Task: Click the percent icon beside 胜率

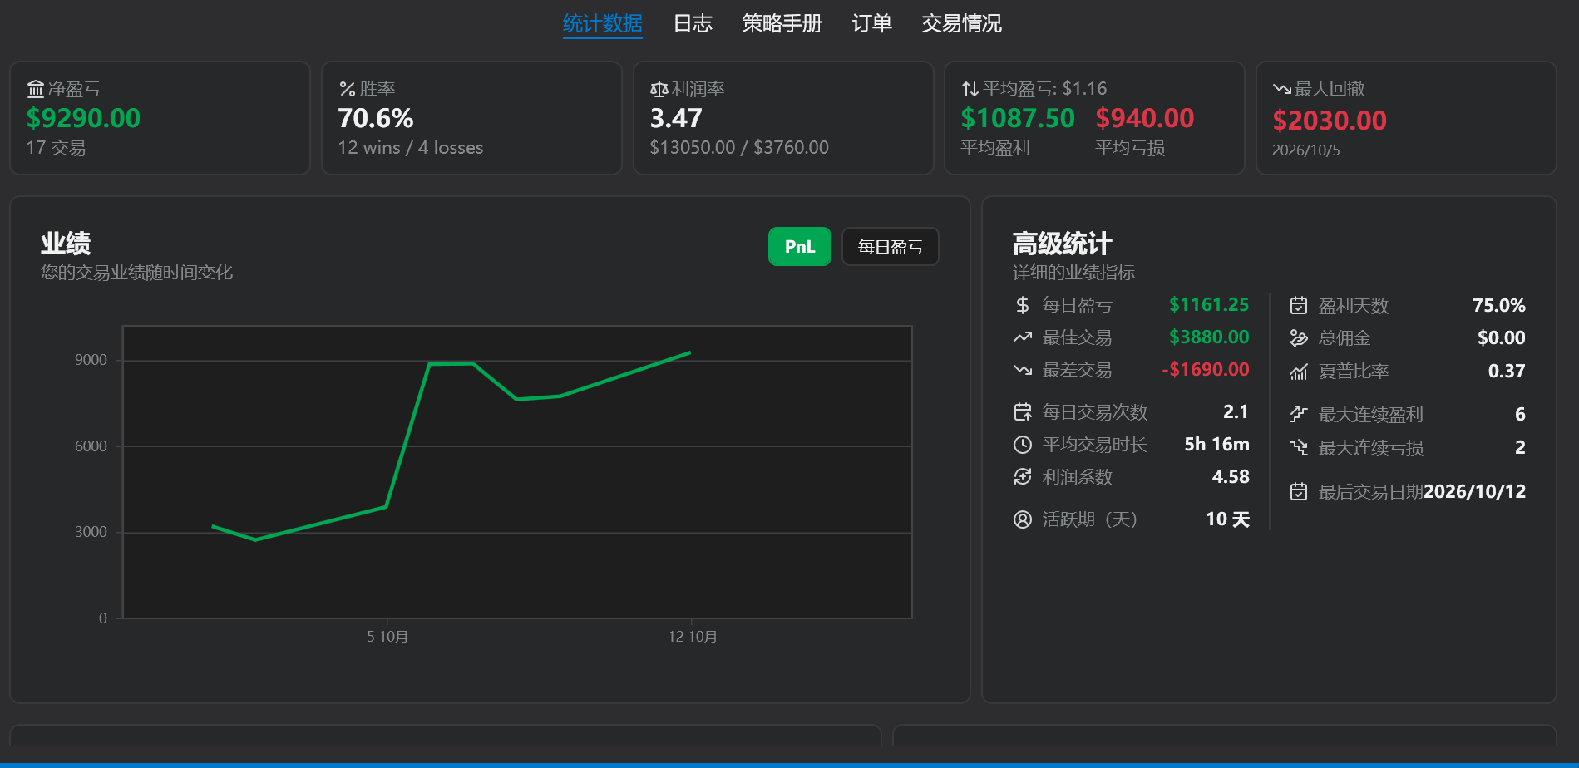Action: [348, 89]
